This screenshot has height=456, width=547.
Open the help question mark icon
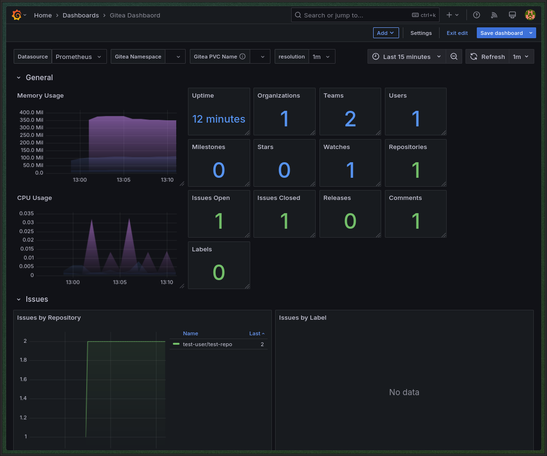click(476, 15)
